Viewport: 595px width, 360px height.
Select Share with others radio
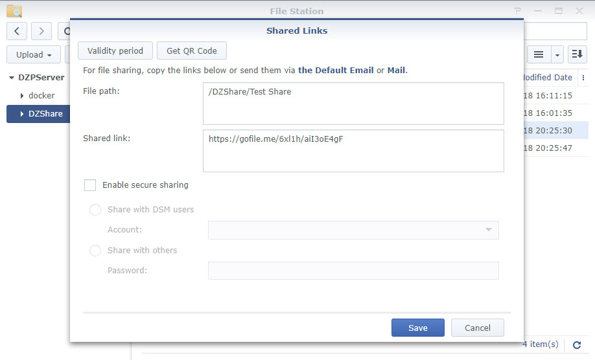coord(95,251)
